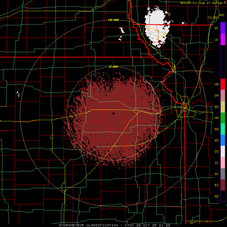The width and height of the screenshot is (227, 227).
Task: Click the UK legend label
Action: 216,40
